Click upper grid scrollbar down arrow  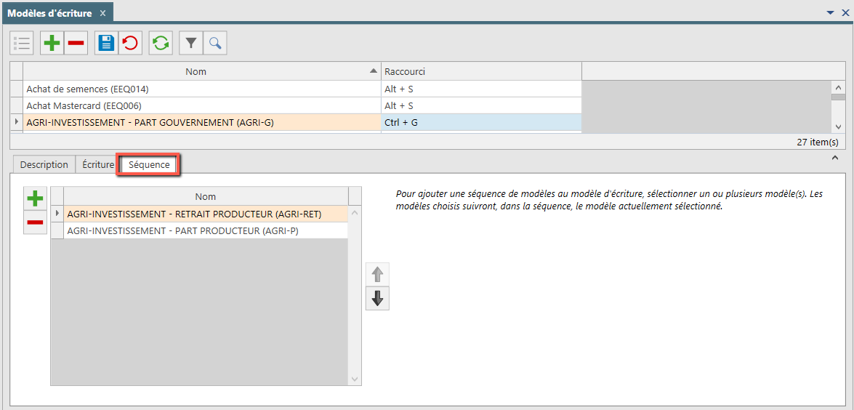[838, 126]
